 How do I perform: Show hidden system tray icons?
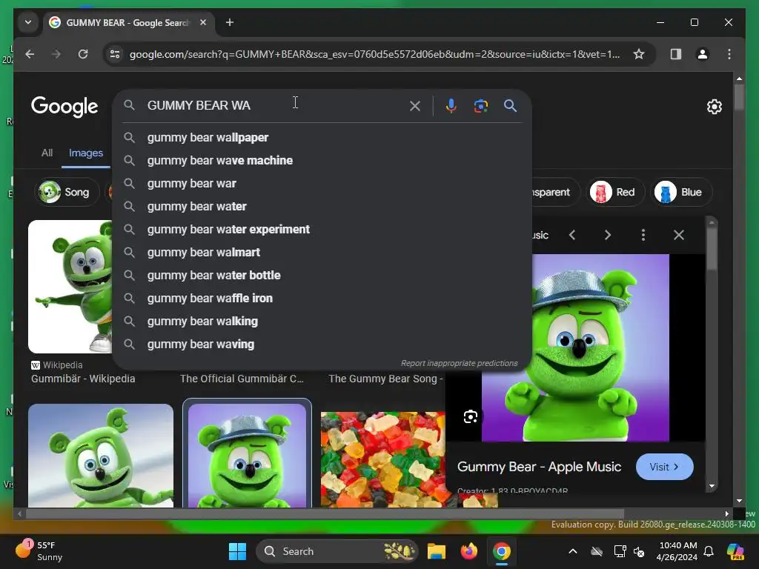pyautogui.click(x=573, y=551)
